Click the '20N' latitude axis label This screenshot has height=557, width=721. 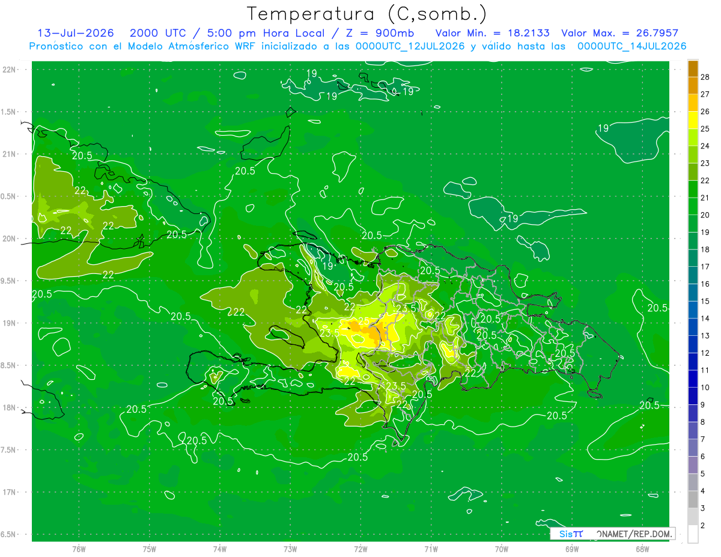pyautogui.click(x=8, y=239)
